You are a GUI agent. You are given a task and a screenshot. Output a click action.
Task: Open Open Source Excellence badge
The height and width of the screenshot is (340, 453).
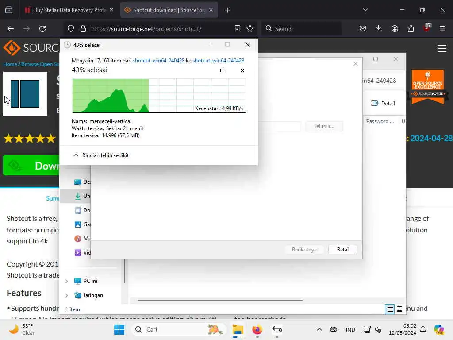point(428,86)
